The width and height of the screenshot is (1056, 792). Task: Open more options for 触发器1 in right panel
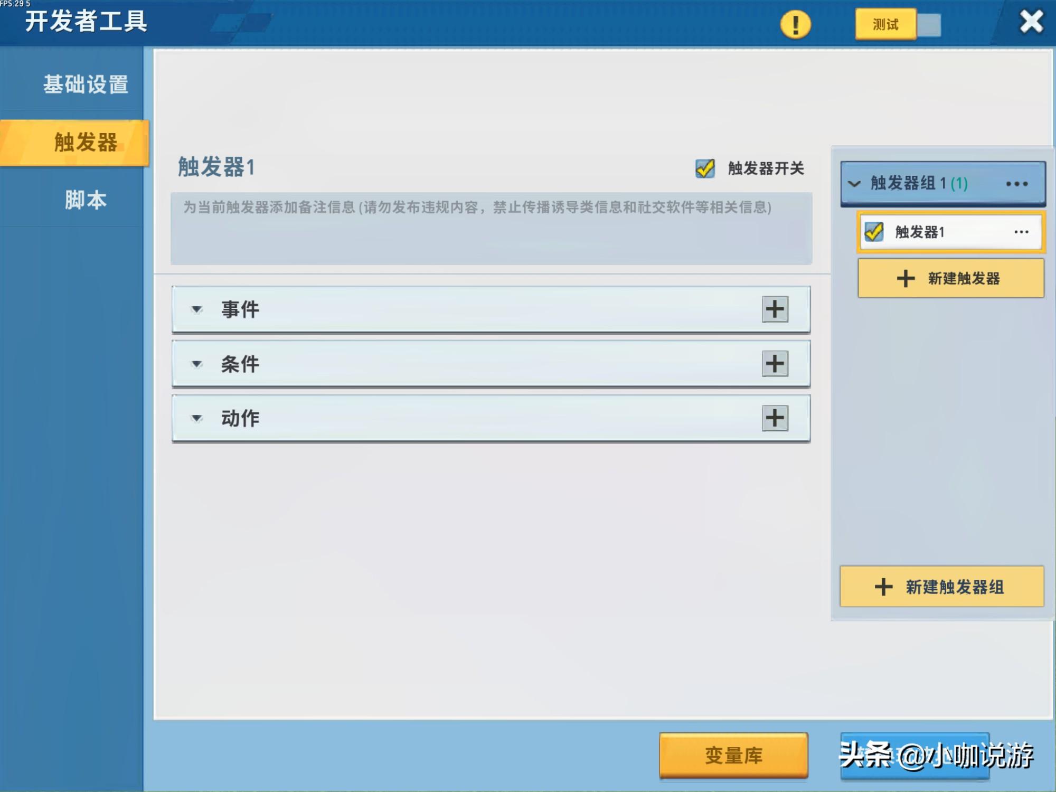tap(1021, 231)
